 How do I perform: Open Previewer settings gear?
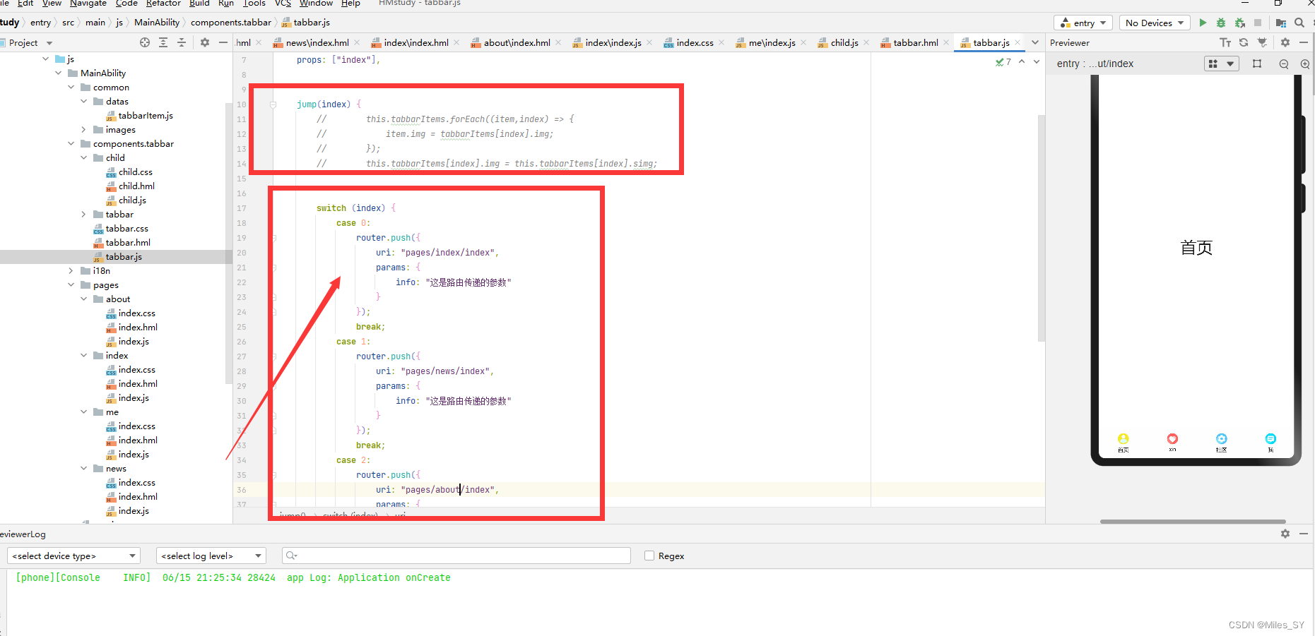coord(1285,43)
